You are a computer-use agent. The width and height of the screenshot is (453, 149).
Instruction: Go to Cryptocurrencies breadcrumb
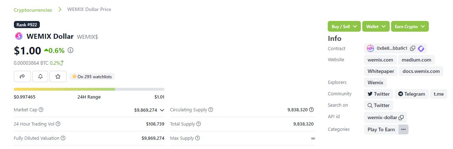pos(33,10)
